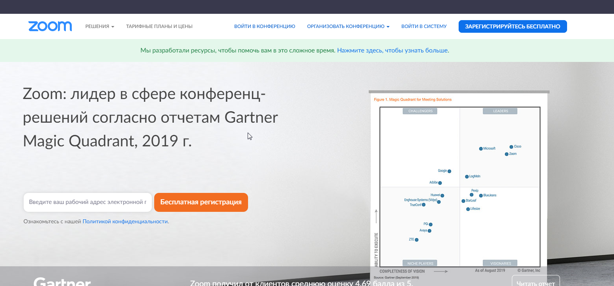Click 'Figure 1. Magic Quadrant for Meeting Solutions' title
The image size is (614, 286).
point(413,99)
